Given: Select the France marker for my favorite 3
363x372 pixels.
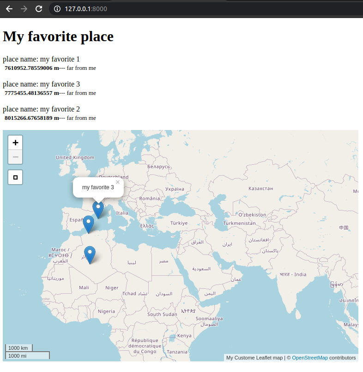Looking at the screenshot, I should click(x=98, y=208).
